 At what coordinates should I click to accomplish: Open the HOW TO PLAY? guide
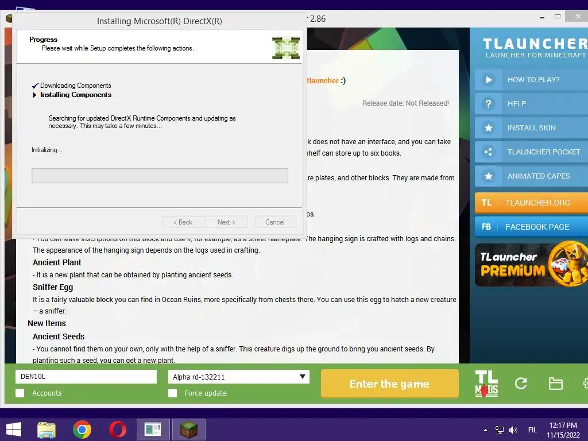tap(531, 79)
